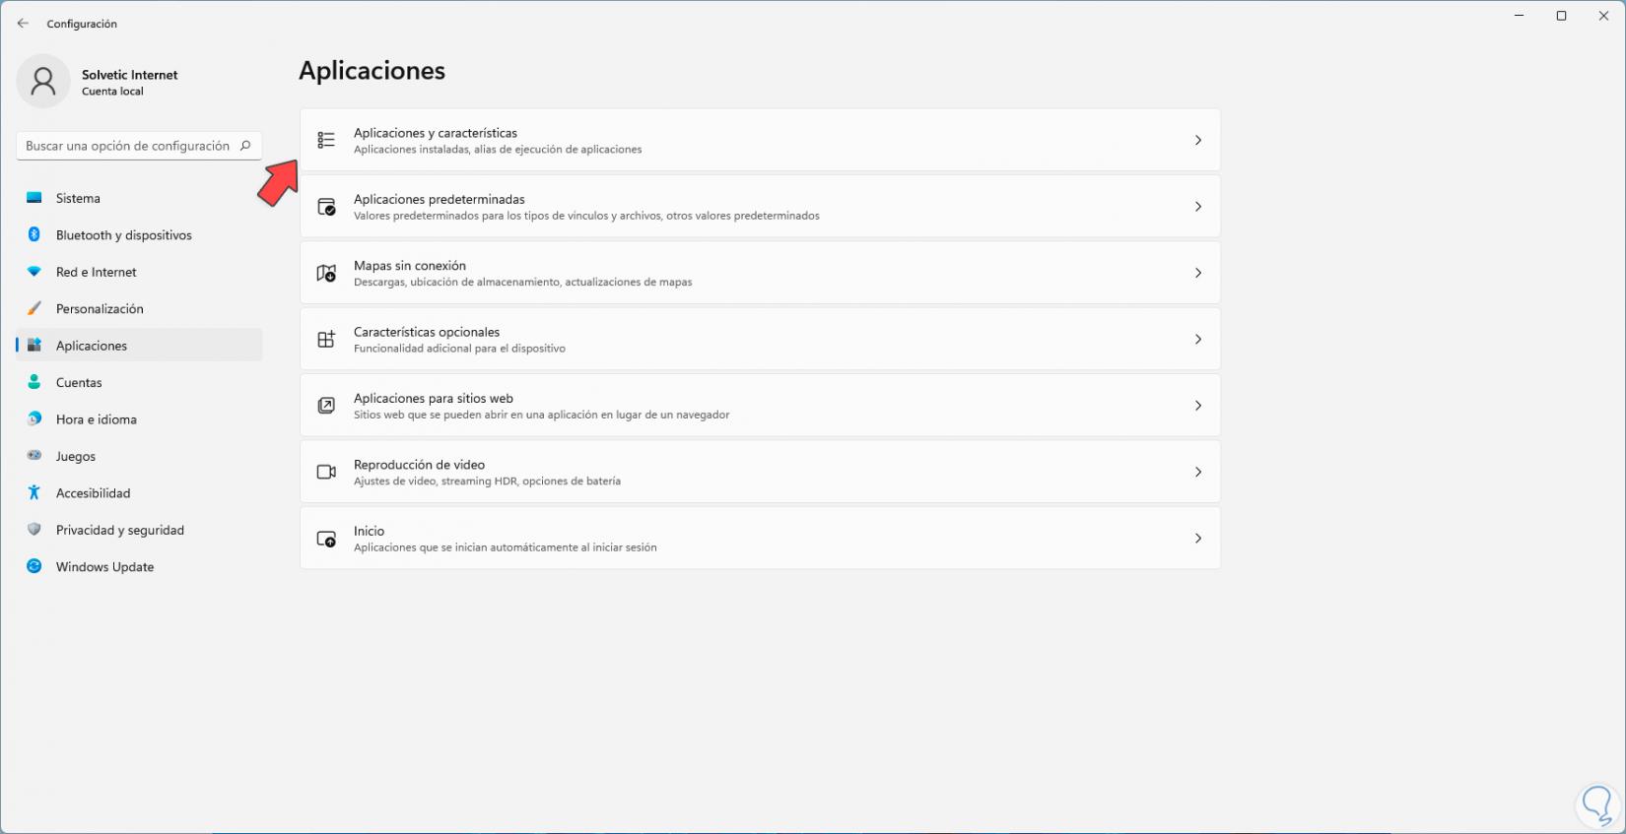Viewport: 1626px width, 834px height.
Task: Focus the Buscar una opción de configuración field
Action: point(127,146)
